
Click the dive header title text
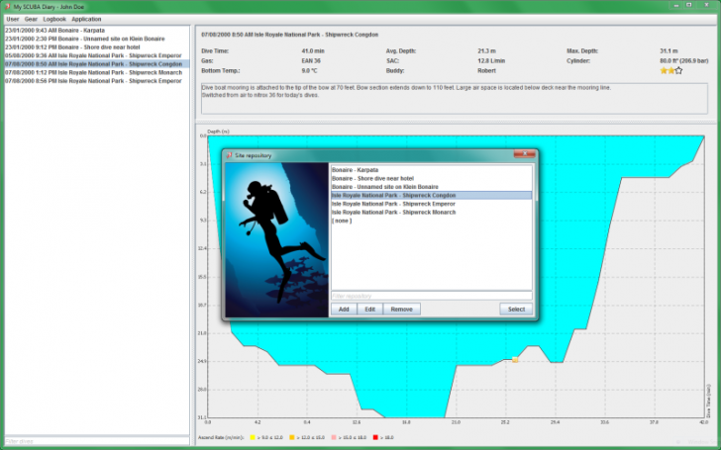(289, 35)
